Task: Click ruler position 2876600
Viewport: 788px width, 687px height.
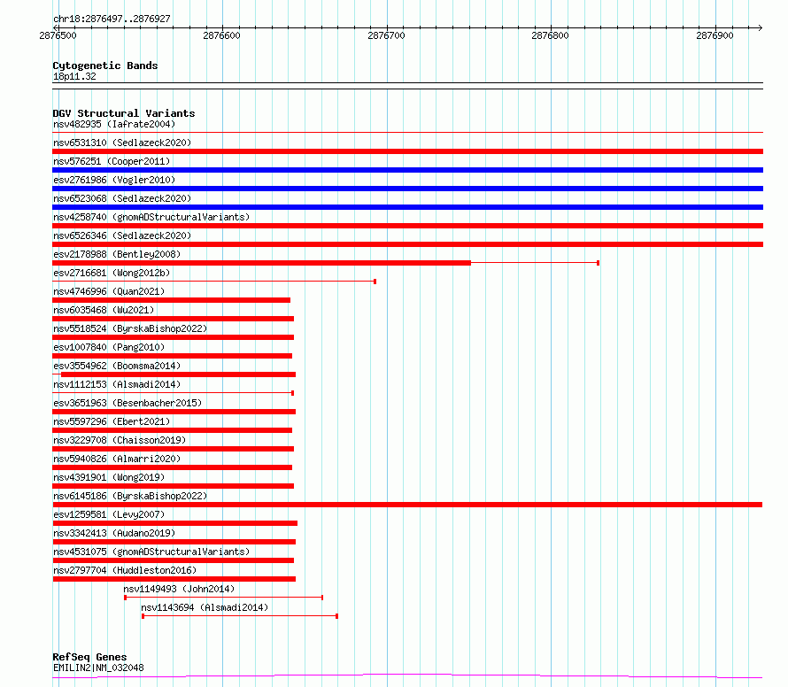Action: [x=221, y=35]
